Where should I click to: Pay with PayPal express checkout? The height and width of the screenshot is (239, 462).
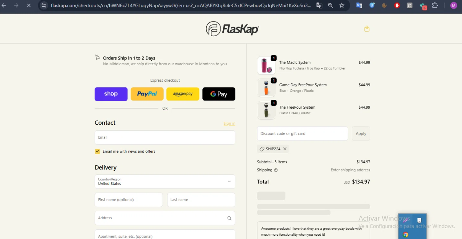(147, 94)
